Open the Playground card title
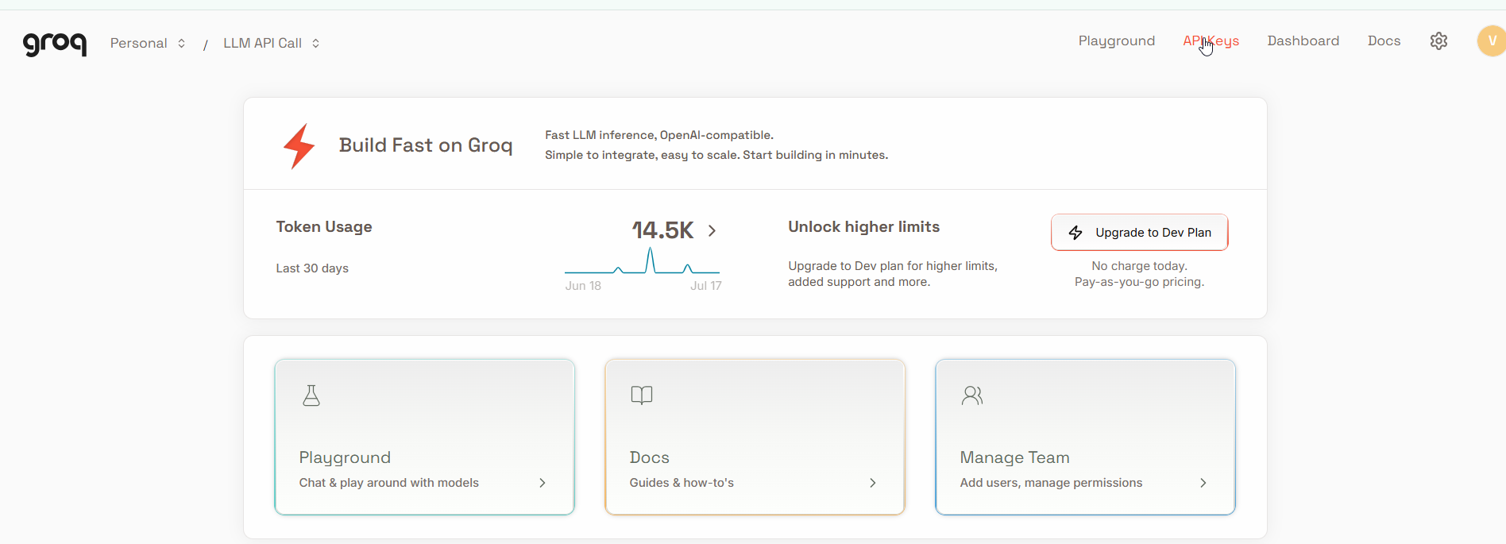1506x544 pixels. 345,457
